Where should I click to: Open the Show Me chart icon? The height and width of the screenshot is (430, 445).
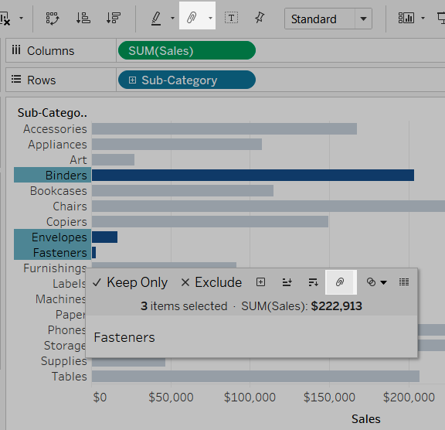pos(406,18)
